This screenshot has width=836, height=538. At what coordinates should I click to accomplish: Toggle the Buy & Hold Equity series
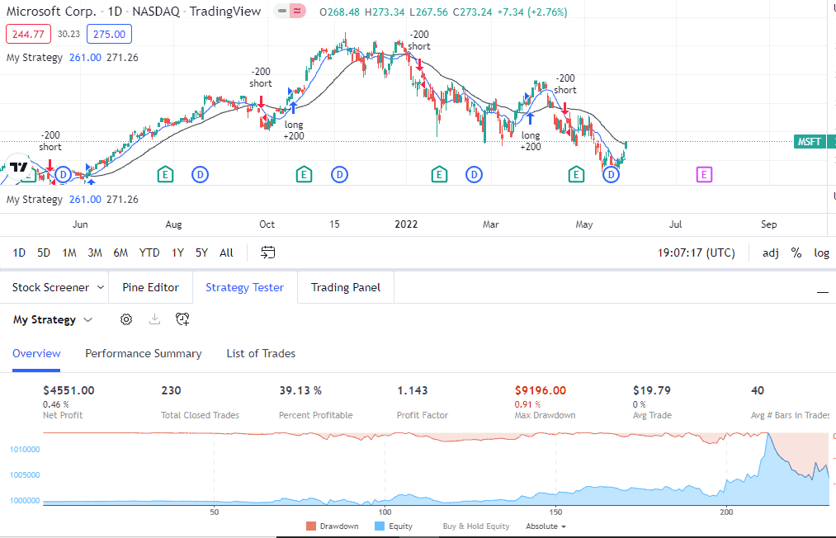point(475,526)
